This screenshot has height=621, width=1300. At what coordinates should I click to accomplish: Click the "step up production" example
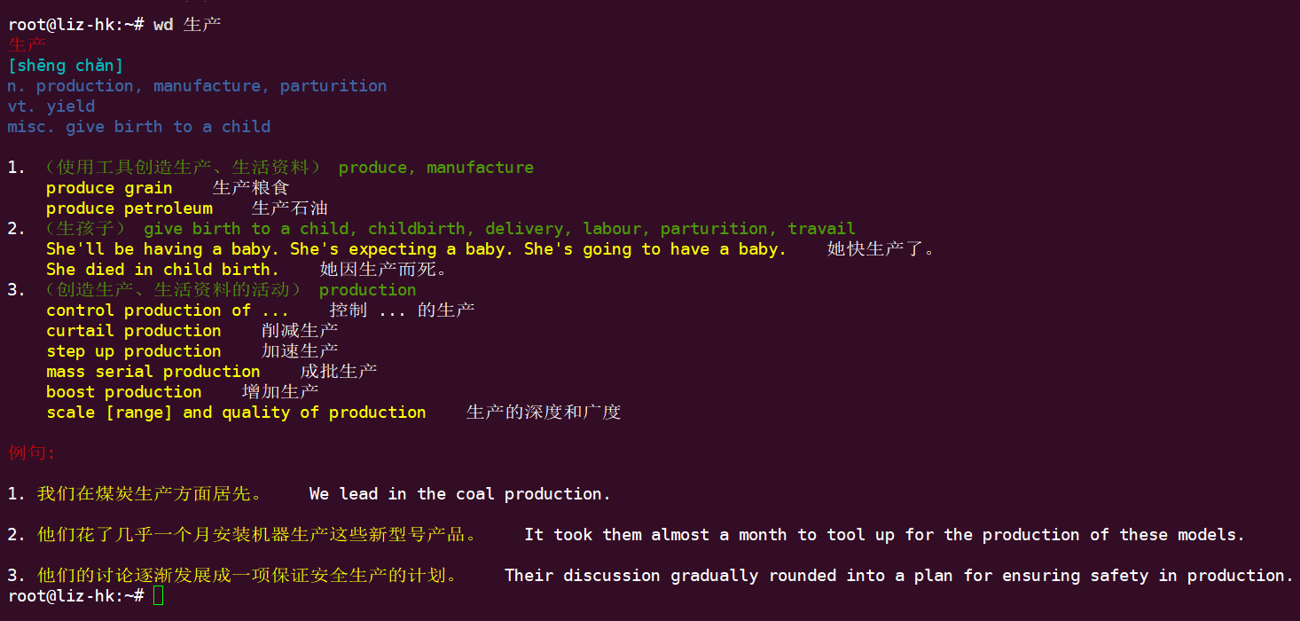[x=134, y=351]
